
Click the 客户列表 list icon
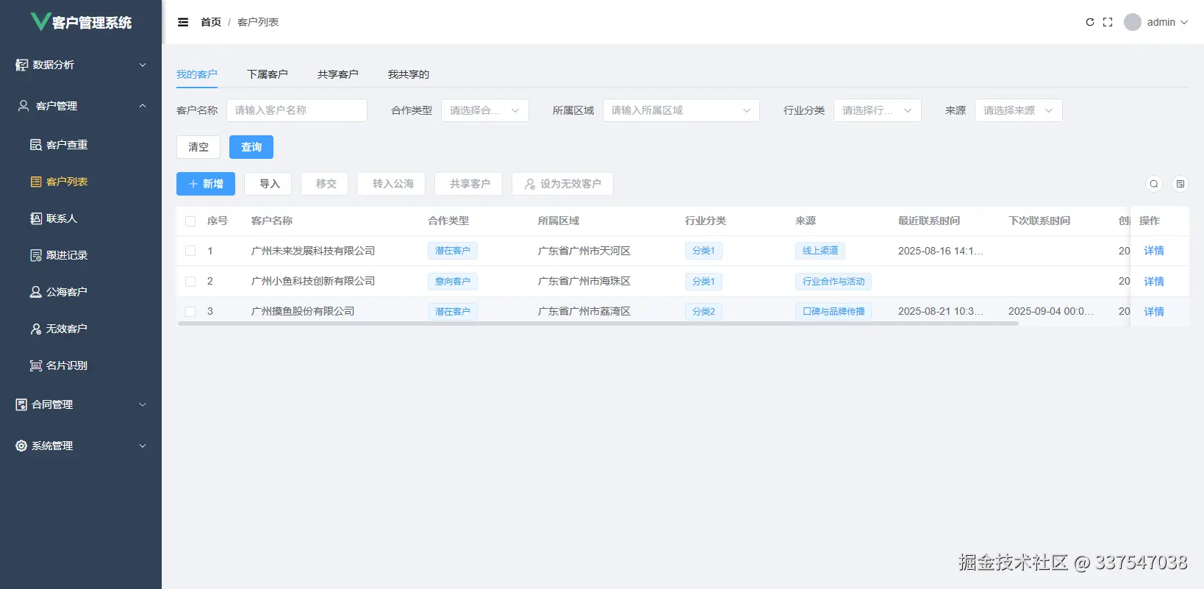tap(35, 182)
